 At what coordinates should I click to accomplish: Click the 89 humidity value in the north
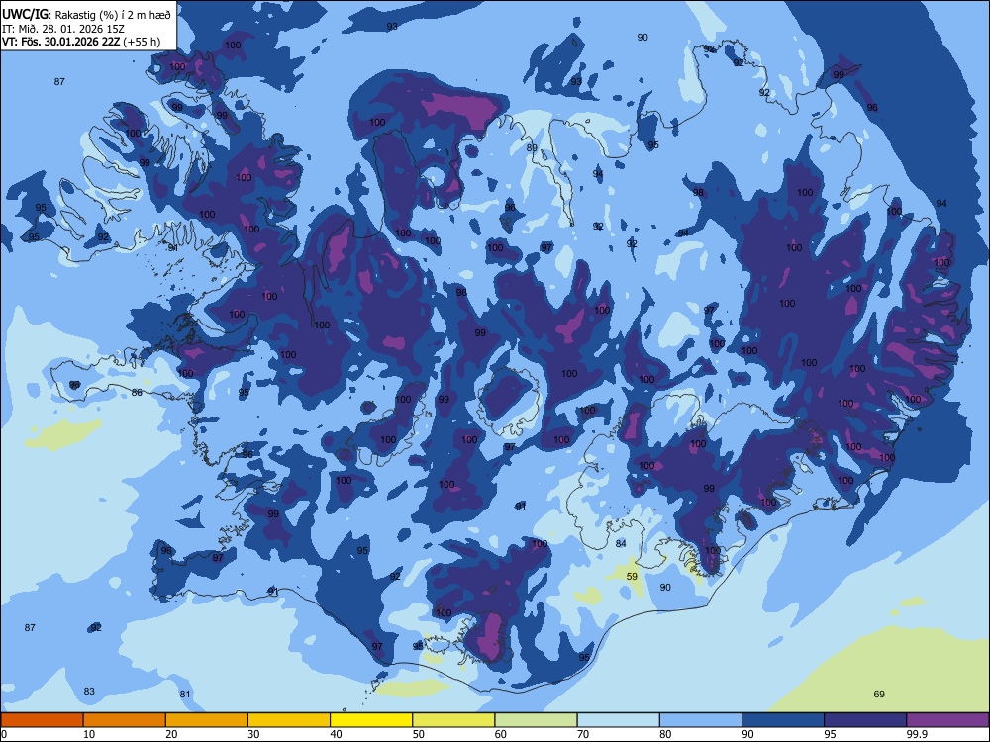point(532,148)
